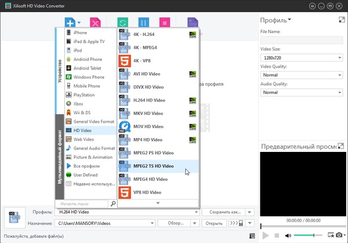Viewport: 348px width, 243px height.
Task: Select the HD Video category
Action: (84, 130)
